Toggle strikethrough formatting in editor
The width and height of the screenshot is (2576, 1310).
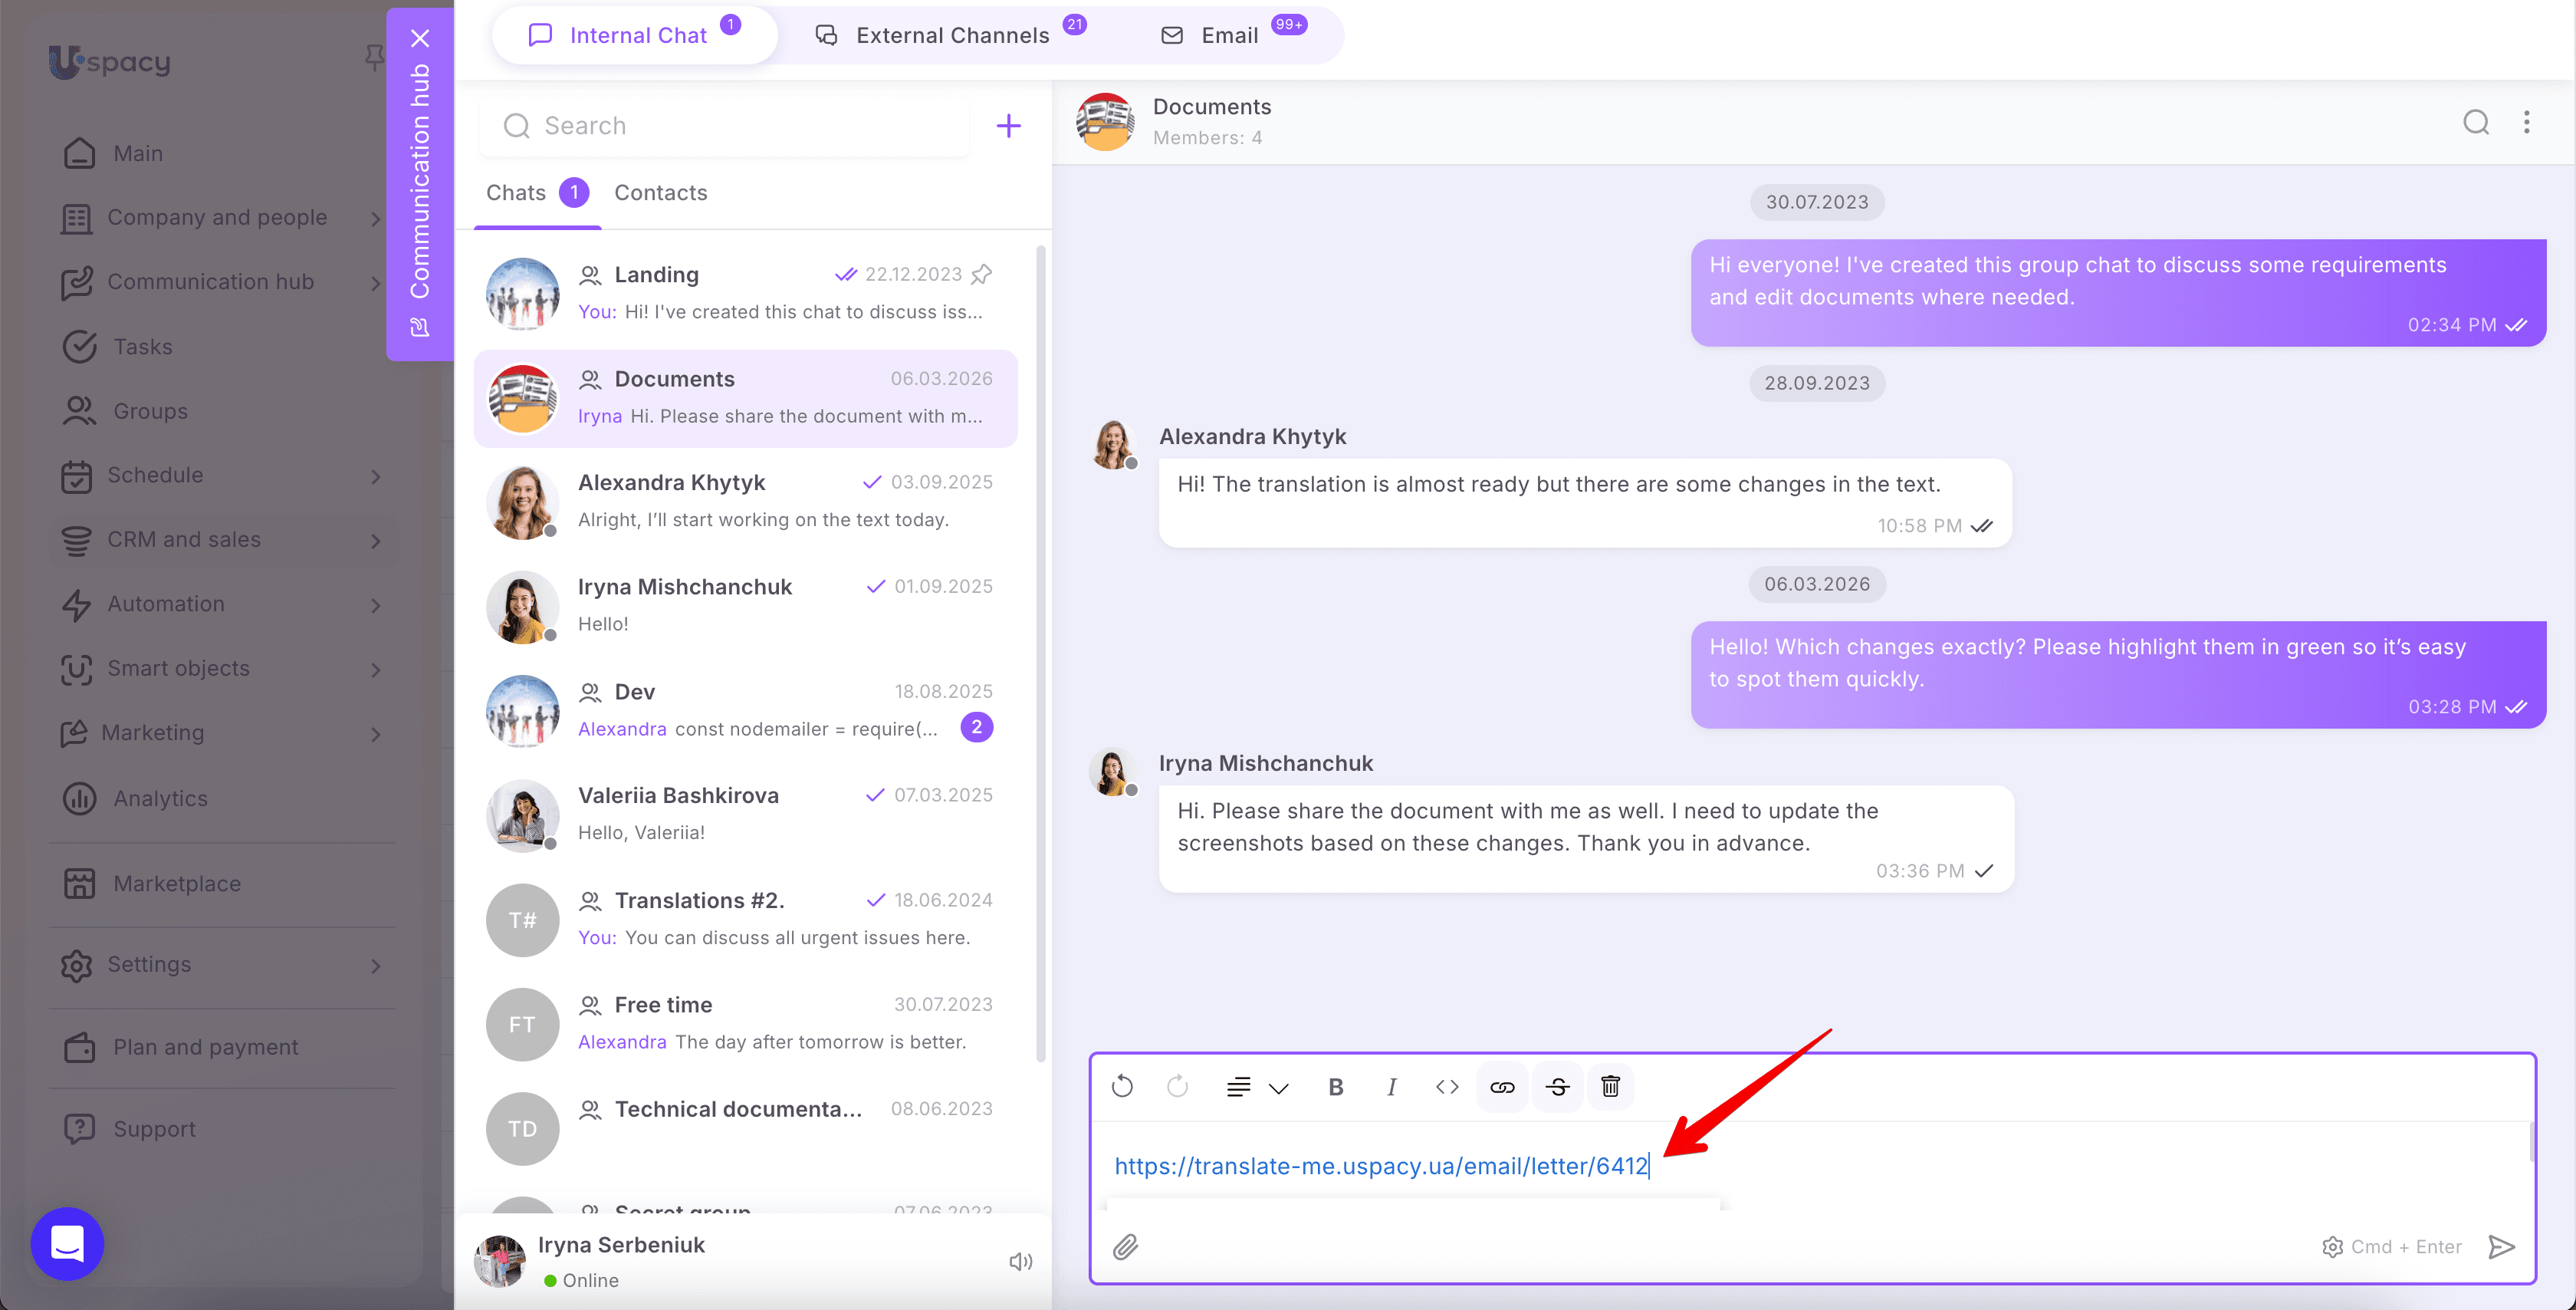1557,1087
